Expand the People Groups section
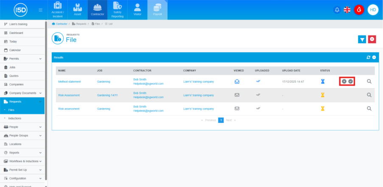This screenshot has width=383, height=187. point(40,135)
